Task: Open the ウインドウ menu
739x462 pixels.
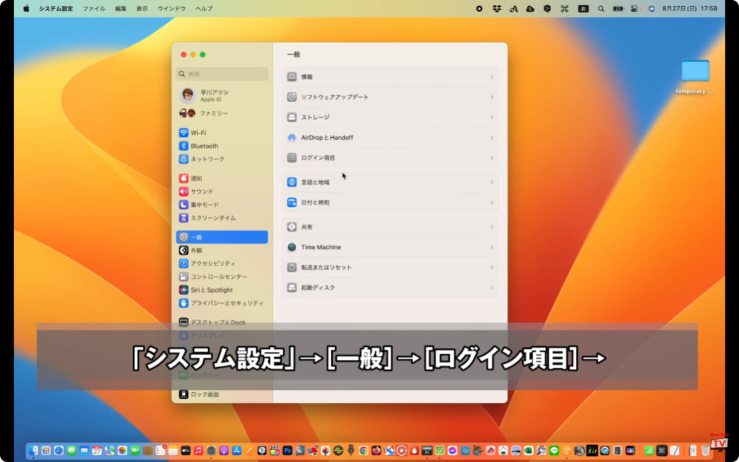Action: [171, 9]
